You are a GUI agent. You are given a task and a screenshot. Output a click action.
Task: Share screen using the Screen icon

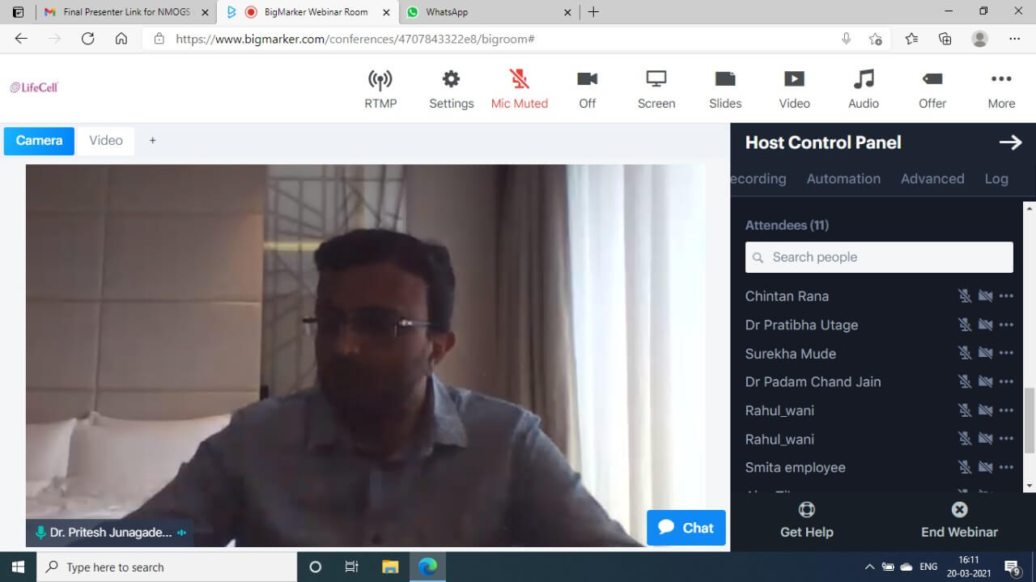[656, 89]
